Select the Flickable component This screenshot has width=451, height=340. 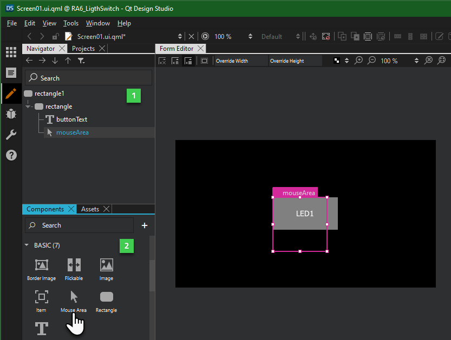(x=74, y=265)
